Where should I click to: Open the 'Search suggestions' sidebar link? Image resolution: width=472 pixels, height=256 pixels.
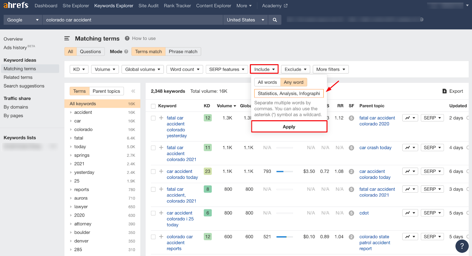24,86
